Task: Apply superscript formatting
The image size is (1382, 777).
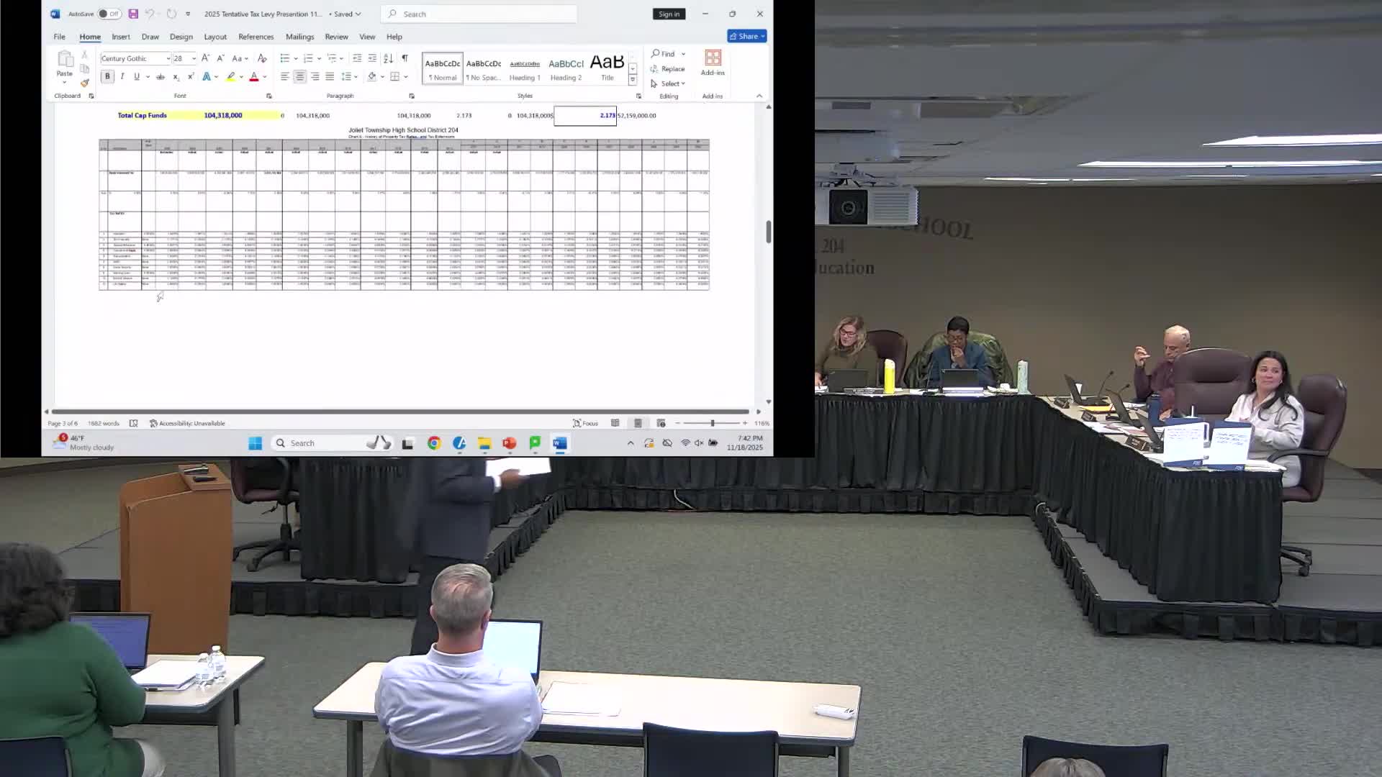Action: 191,77
